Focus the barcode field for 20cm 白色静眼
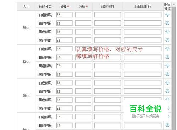 click(x=143, y=23)
